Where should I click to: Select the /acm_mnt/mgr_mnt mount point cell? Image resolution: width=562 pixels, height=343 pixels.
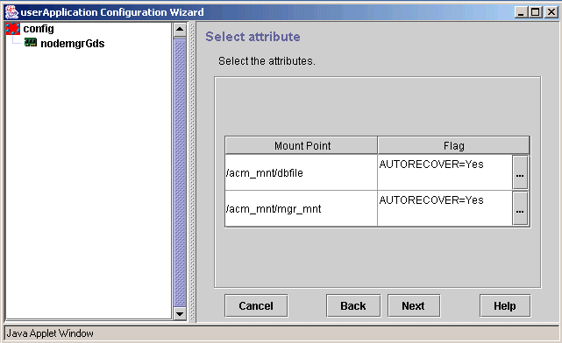[301, 208]
